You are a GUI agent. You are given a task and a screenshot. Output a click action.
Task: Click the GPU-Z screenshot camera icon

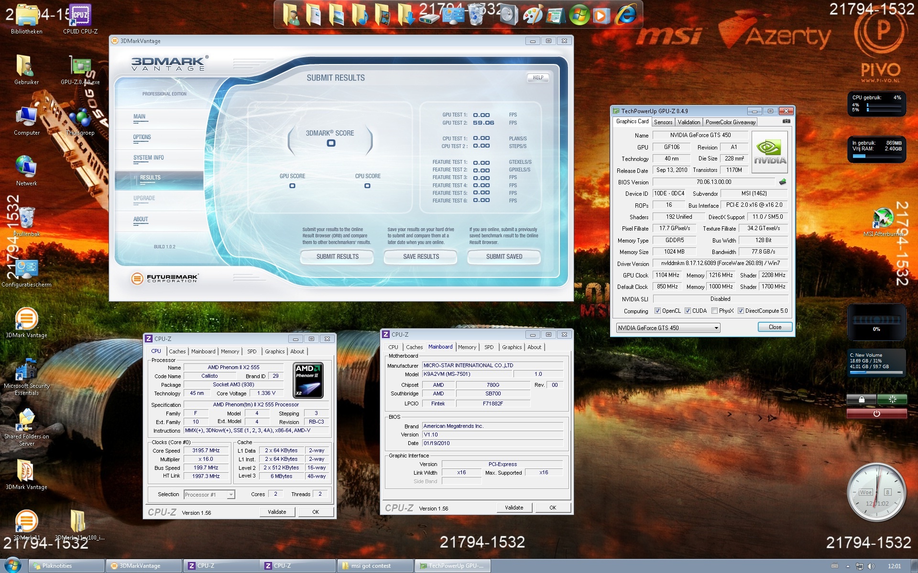coord(786,122)
